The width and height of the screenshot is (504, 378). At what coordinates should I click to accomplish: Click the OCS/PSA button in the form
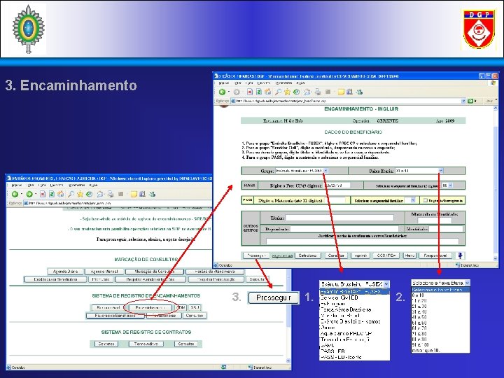[386, 255]
